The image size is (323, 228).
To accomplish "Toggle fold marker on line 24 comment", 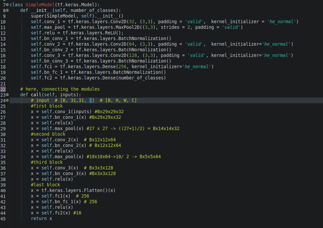I will [x=7, y=100].
